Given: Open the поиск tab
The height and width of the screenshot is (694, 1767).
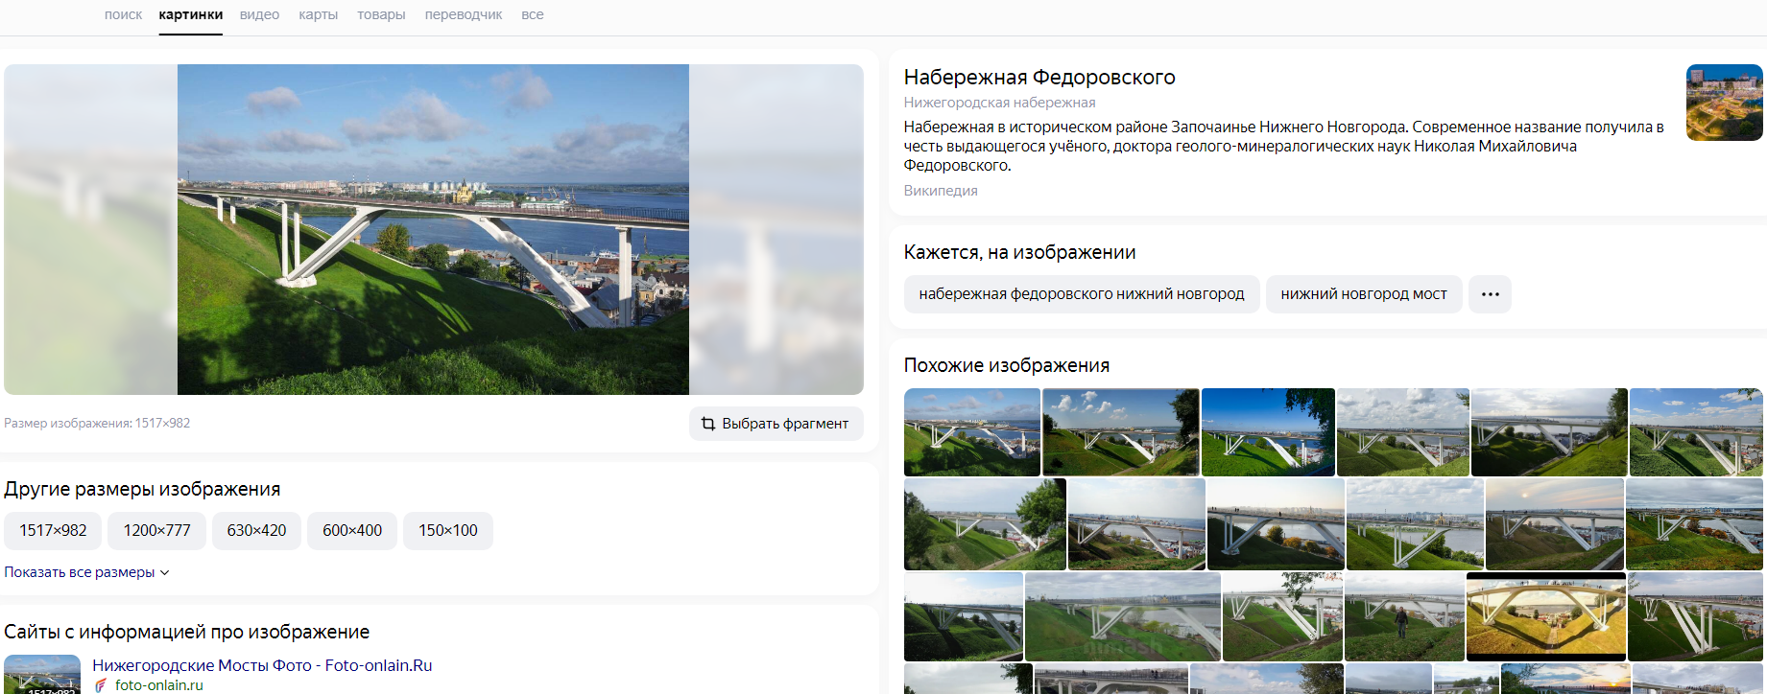Looking at the screenshot, I should [123, 14].
